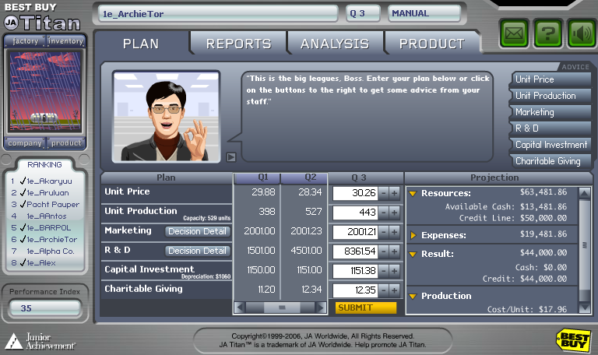The height and width of the screenshot is (355, 598).
Task: Collapse the Result section
Action: point(413,254)
